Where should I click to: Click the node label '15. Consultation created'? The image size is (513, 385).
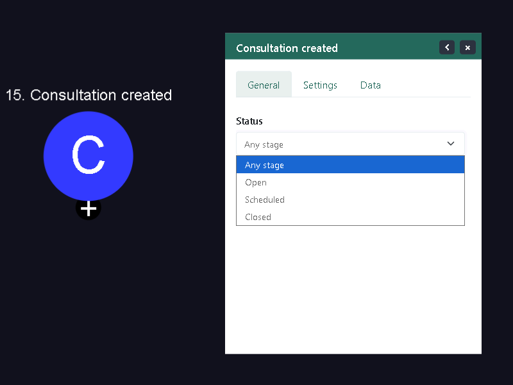tap(88, 95)
